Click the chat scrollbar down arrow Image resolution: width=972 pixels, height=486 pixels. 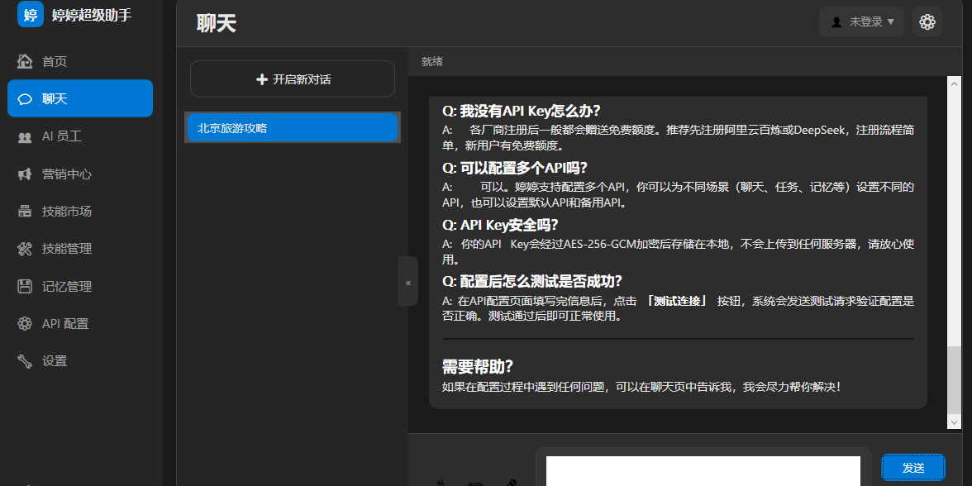[955, 422]
